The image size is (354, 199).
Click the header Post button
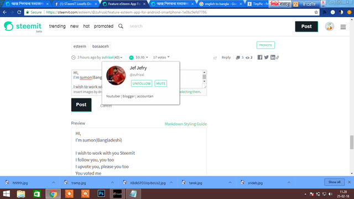coord(306,27)
